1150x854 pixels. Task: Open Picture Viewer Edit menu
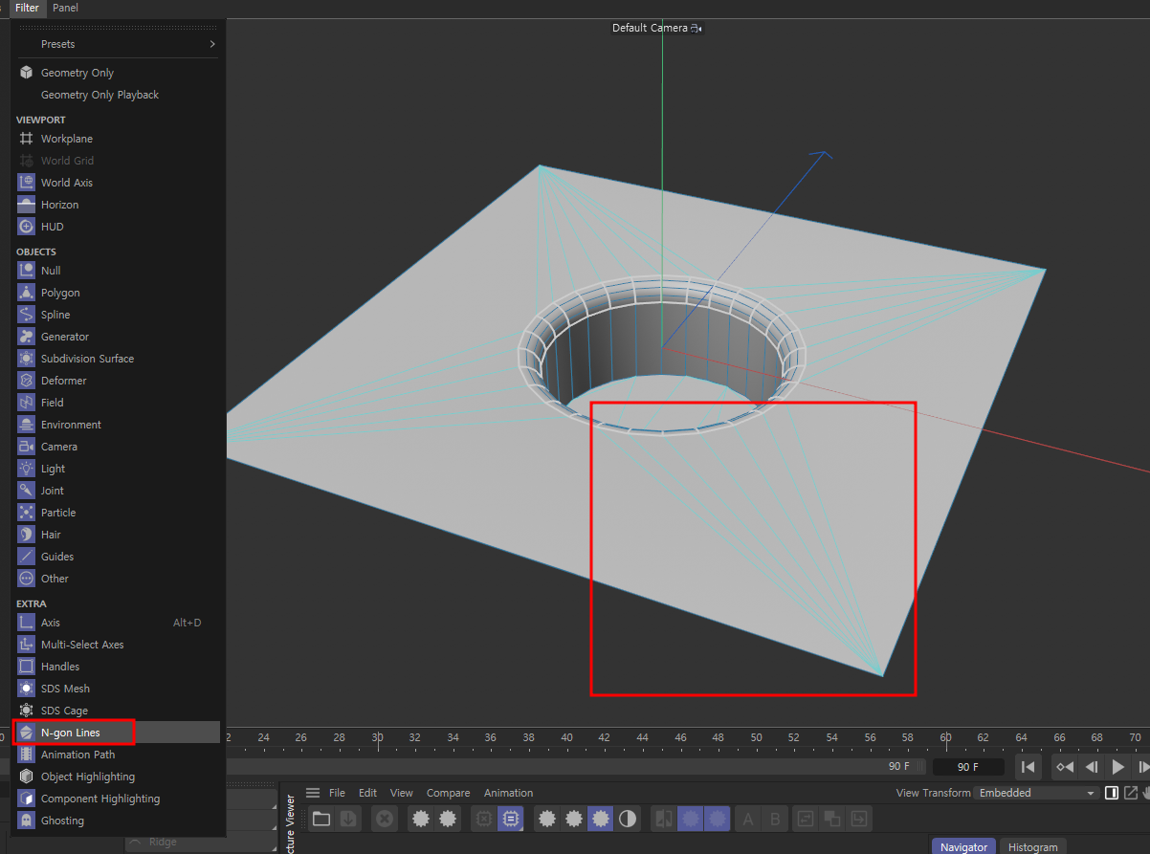(x=368, y=793)
